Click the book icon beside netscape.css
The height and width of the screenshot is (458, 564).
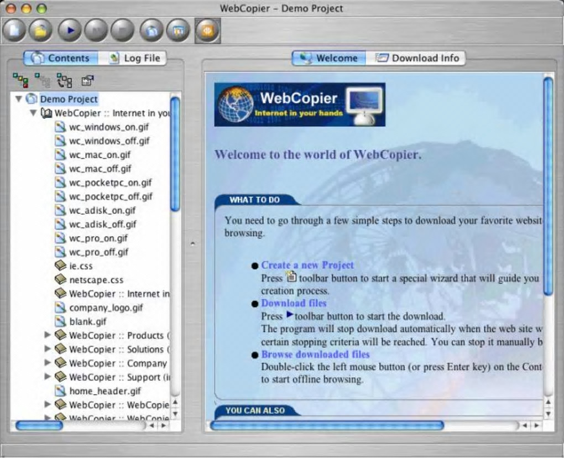60,279
